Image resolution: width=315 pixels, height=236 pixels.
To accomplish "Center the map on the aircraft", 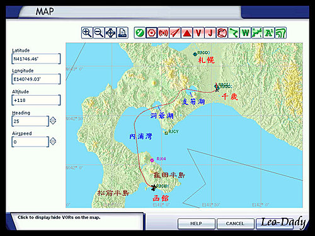I will [110, 33].
